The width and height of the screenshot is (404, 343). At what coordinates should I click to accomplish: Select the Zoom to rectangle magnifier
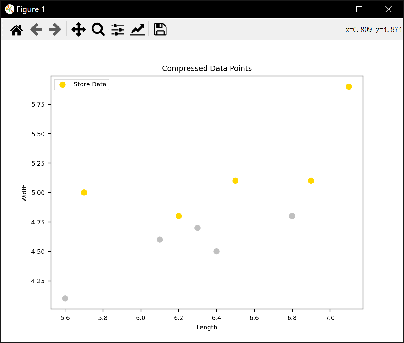pos(98,30)
